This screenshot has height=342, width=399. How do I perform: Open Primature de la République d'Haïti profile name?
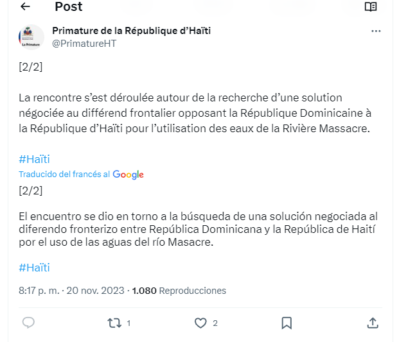(x=131, y=31)
